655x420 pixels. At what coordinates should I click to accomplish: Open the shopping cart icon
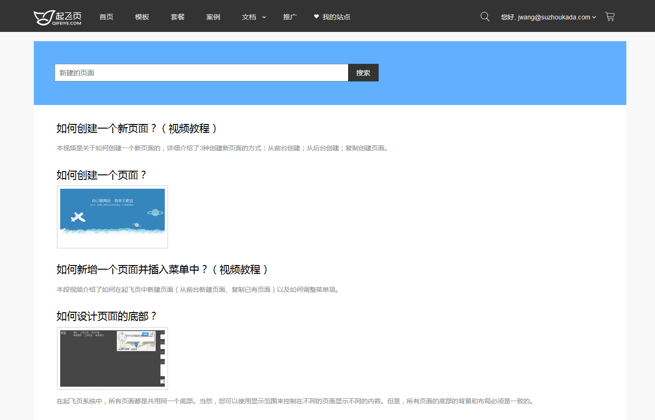click(610, 17)
